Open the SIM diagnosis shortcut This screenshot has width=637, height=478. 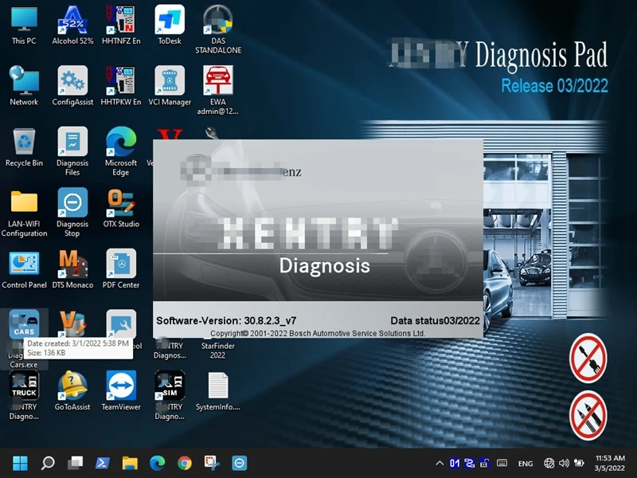[x=170, y=395]
